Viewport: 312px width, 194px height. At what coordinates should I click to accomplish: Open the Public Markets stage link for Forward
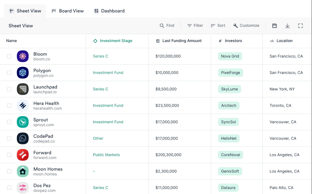coord(106,155)
